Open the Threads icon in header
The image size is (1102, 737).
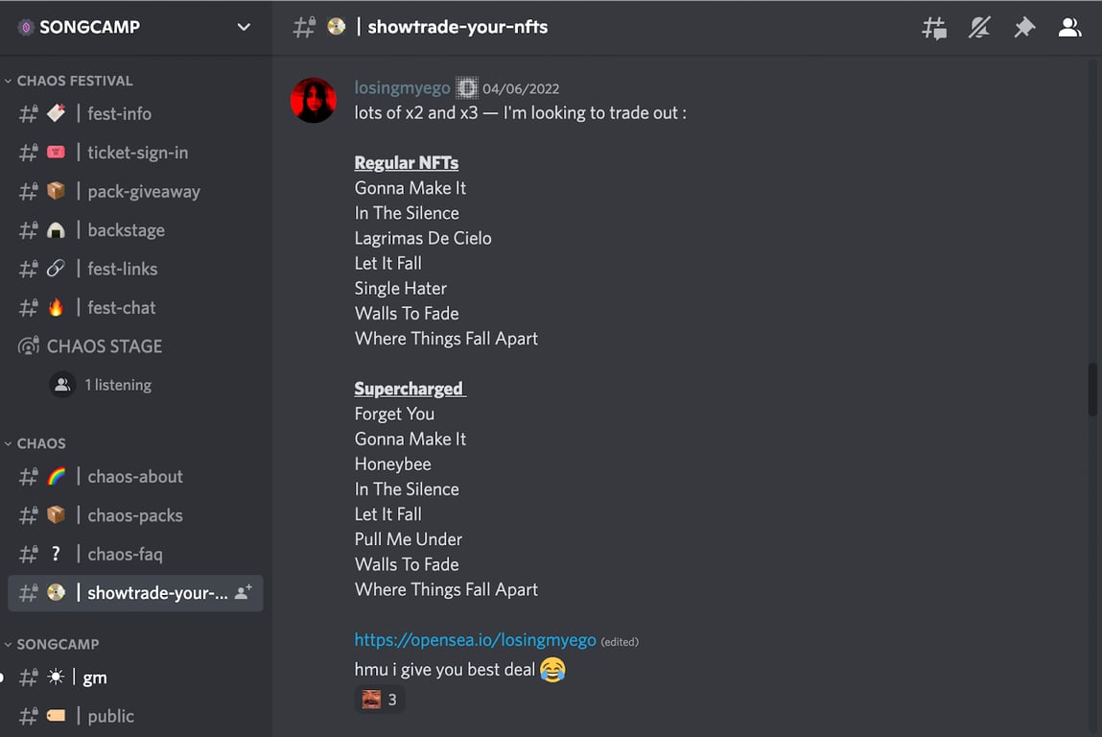tap(933, 28)
